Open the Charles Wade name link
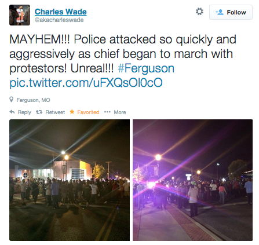This screenshot has height=245, width=259. pos(61,12)
